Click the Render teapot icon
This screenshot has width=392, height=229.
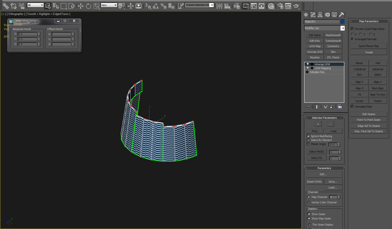296,6
